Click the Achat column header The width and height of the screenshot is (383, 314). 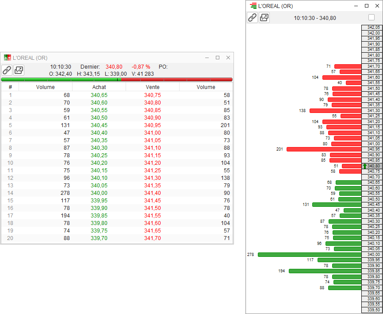99,87
